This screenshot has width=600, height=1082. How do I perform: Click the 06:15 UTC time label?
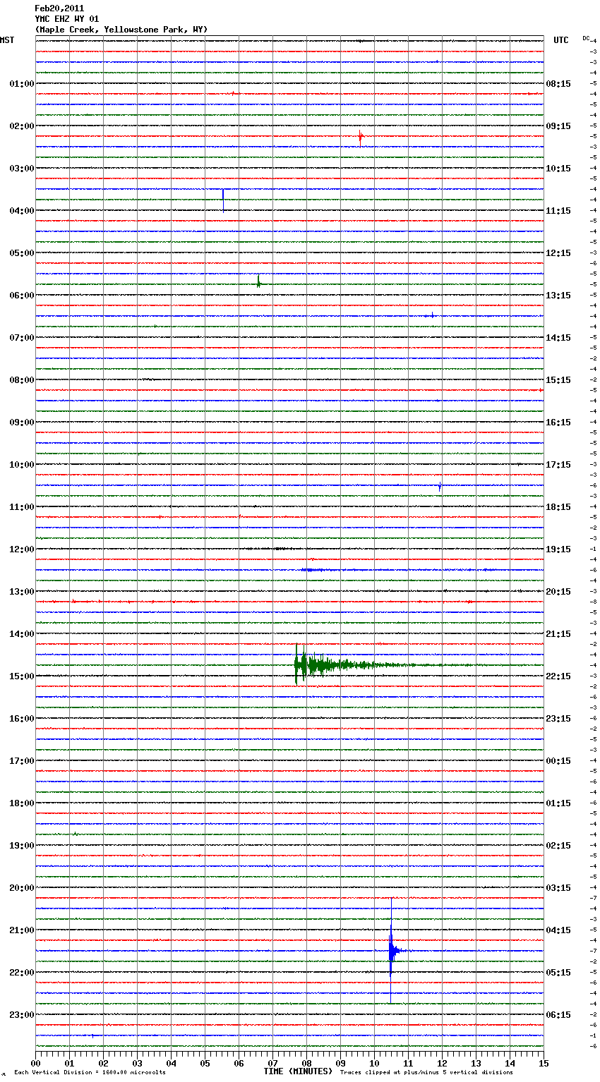[558, 1015]
